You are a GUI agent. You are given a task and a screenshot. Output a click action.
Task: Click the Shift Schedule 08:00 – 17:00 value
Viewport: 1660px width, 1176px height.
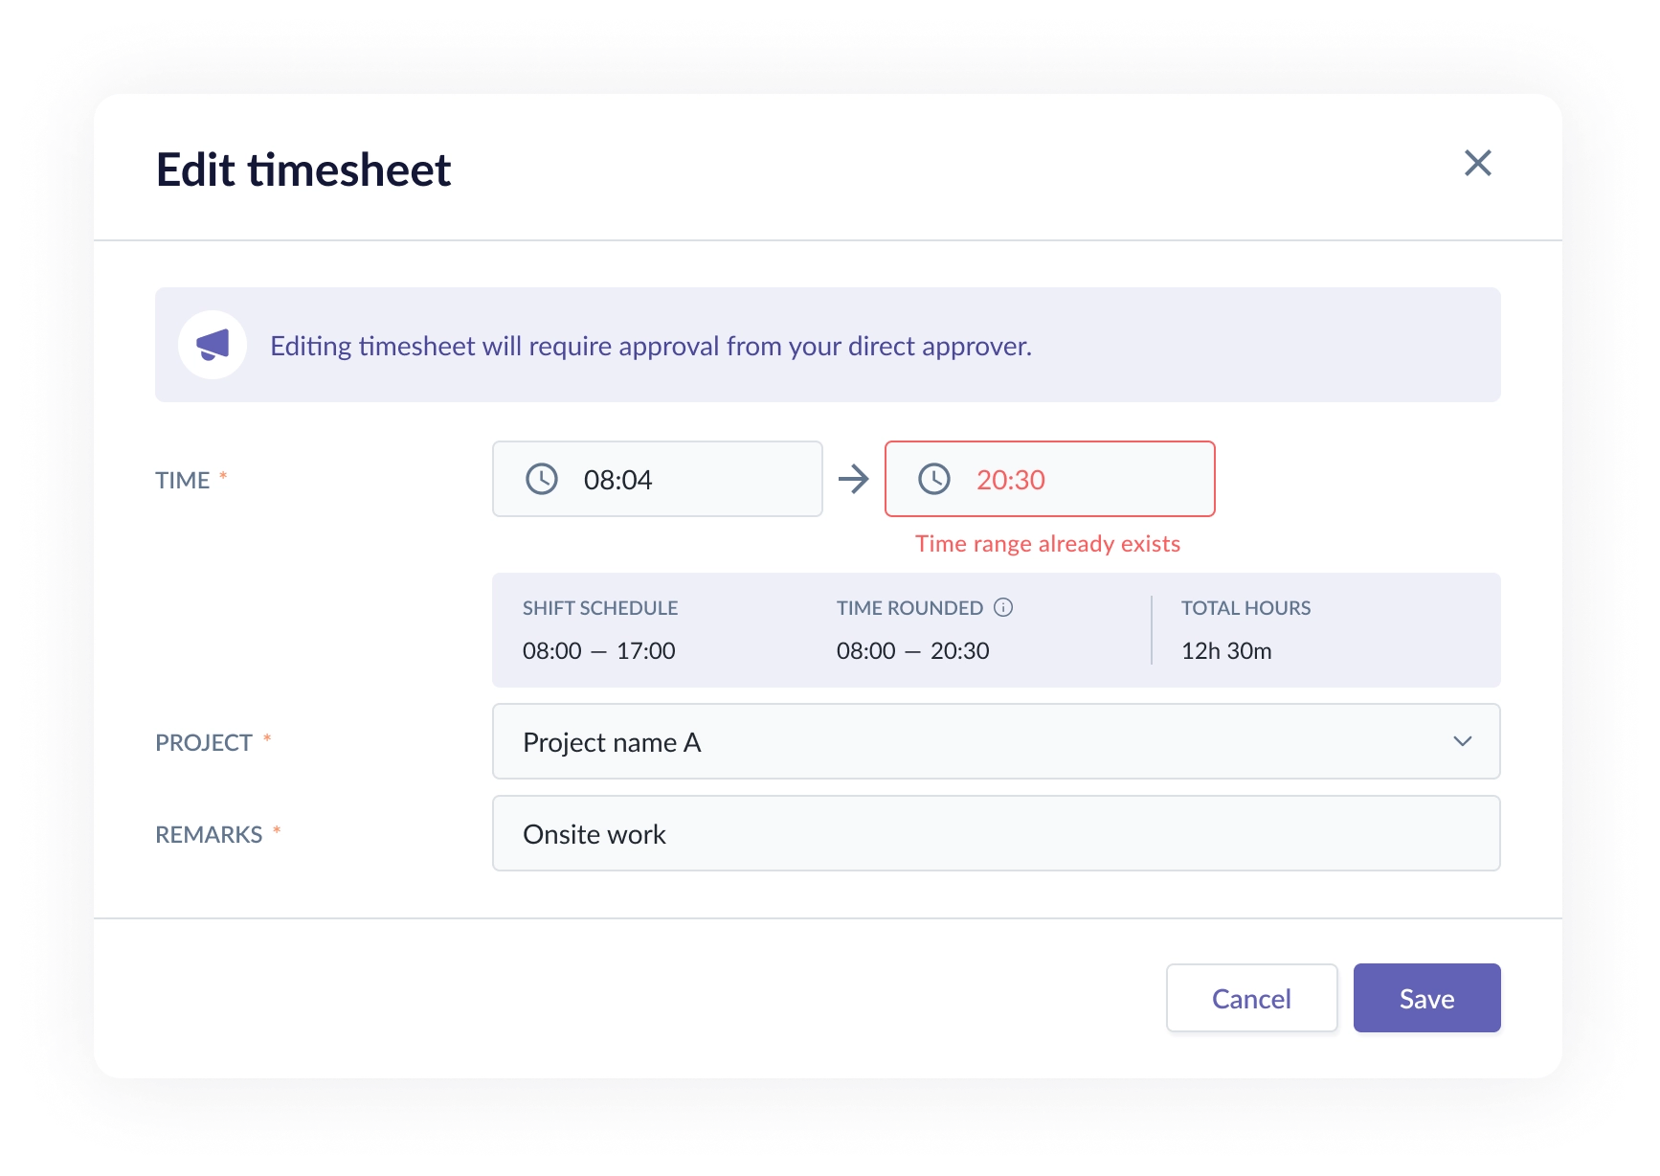[599, 651]
